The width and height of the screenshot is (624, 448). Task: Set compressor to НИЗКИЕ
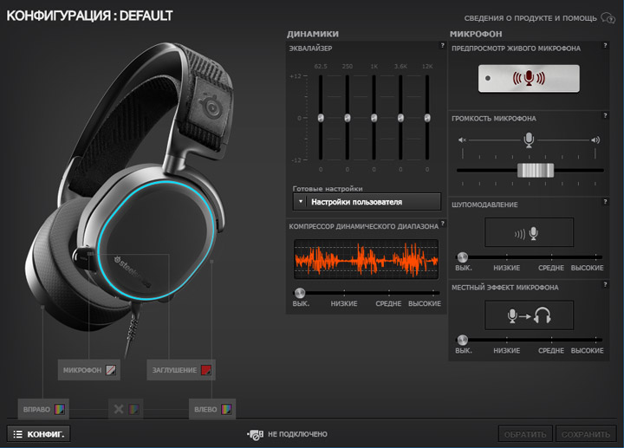point(344,303)
